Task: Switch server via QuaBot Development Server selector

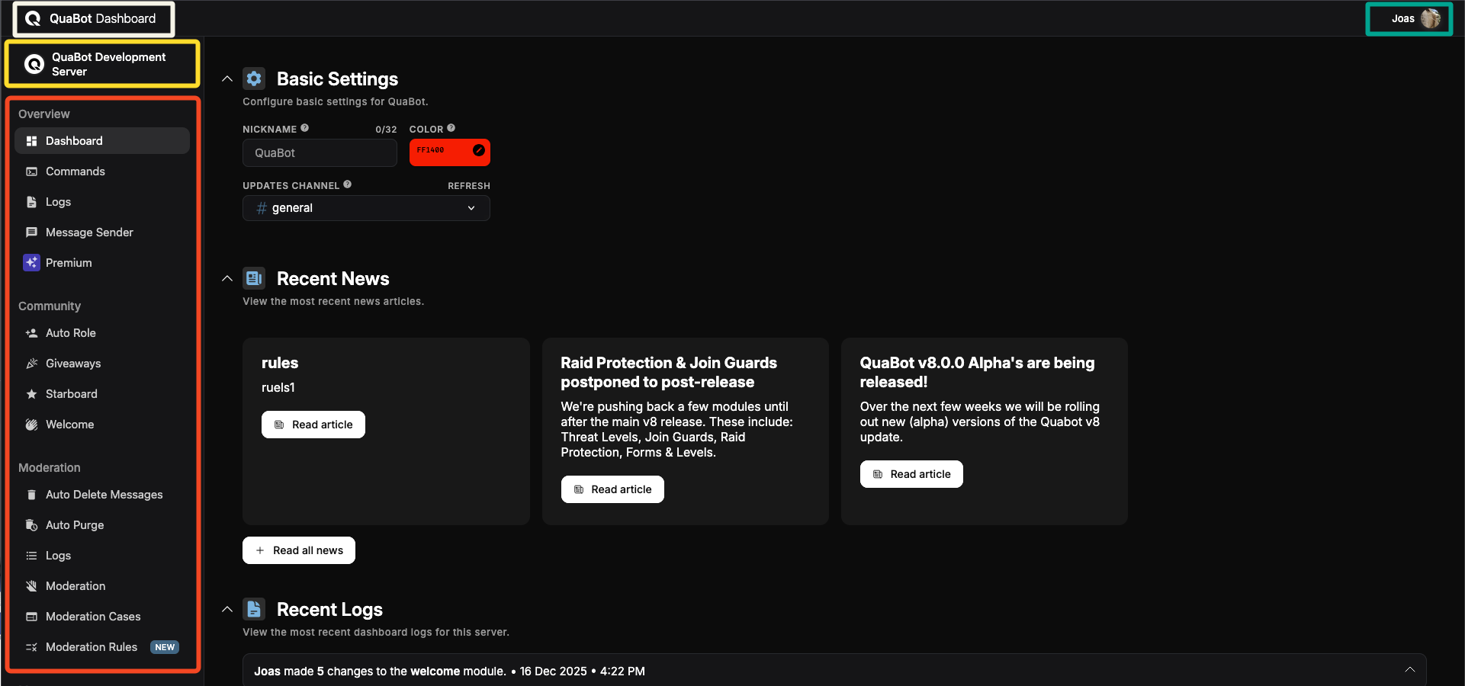Action: click(x=102, y=64)
